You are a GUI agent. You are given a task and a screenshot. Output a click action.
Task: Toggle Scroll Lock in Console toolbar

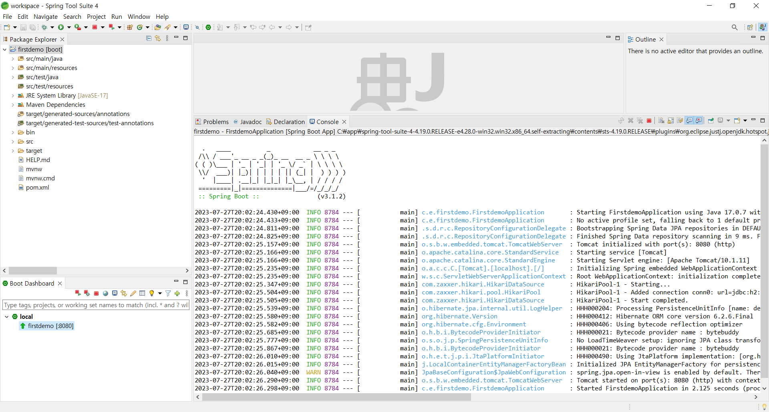click(x=670, y=120)
